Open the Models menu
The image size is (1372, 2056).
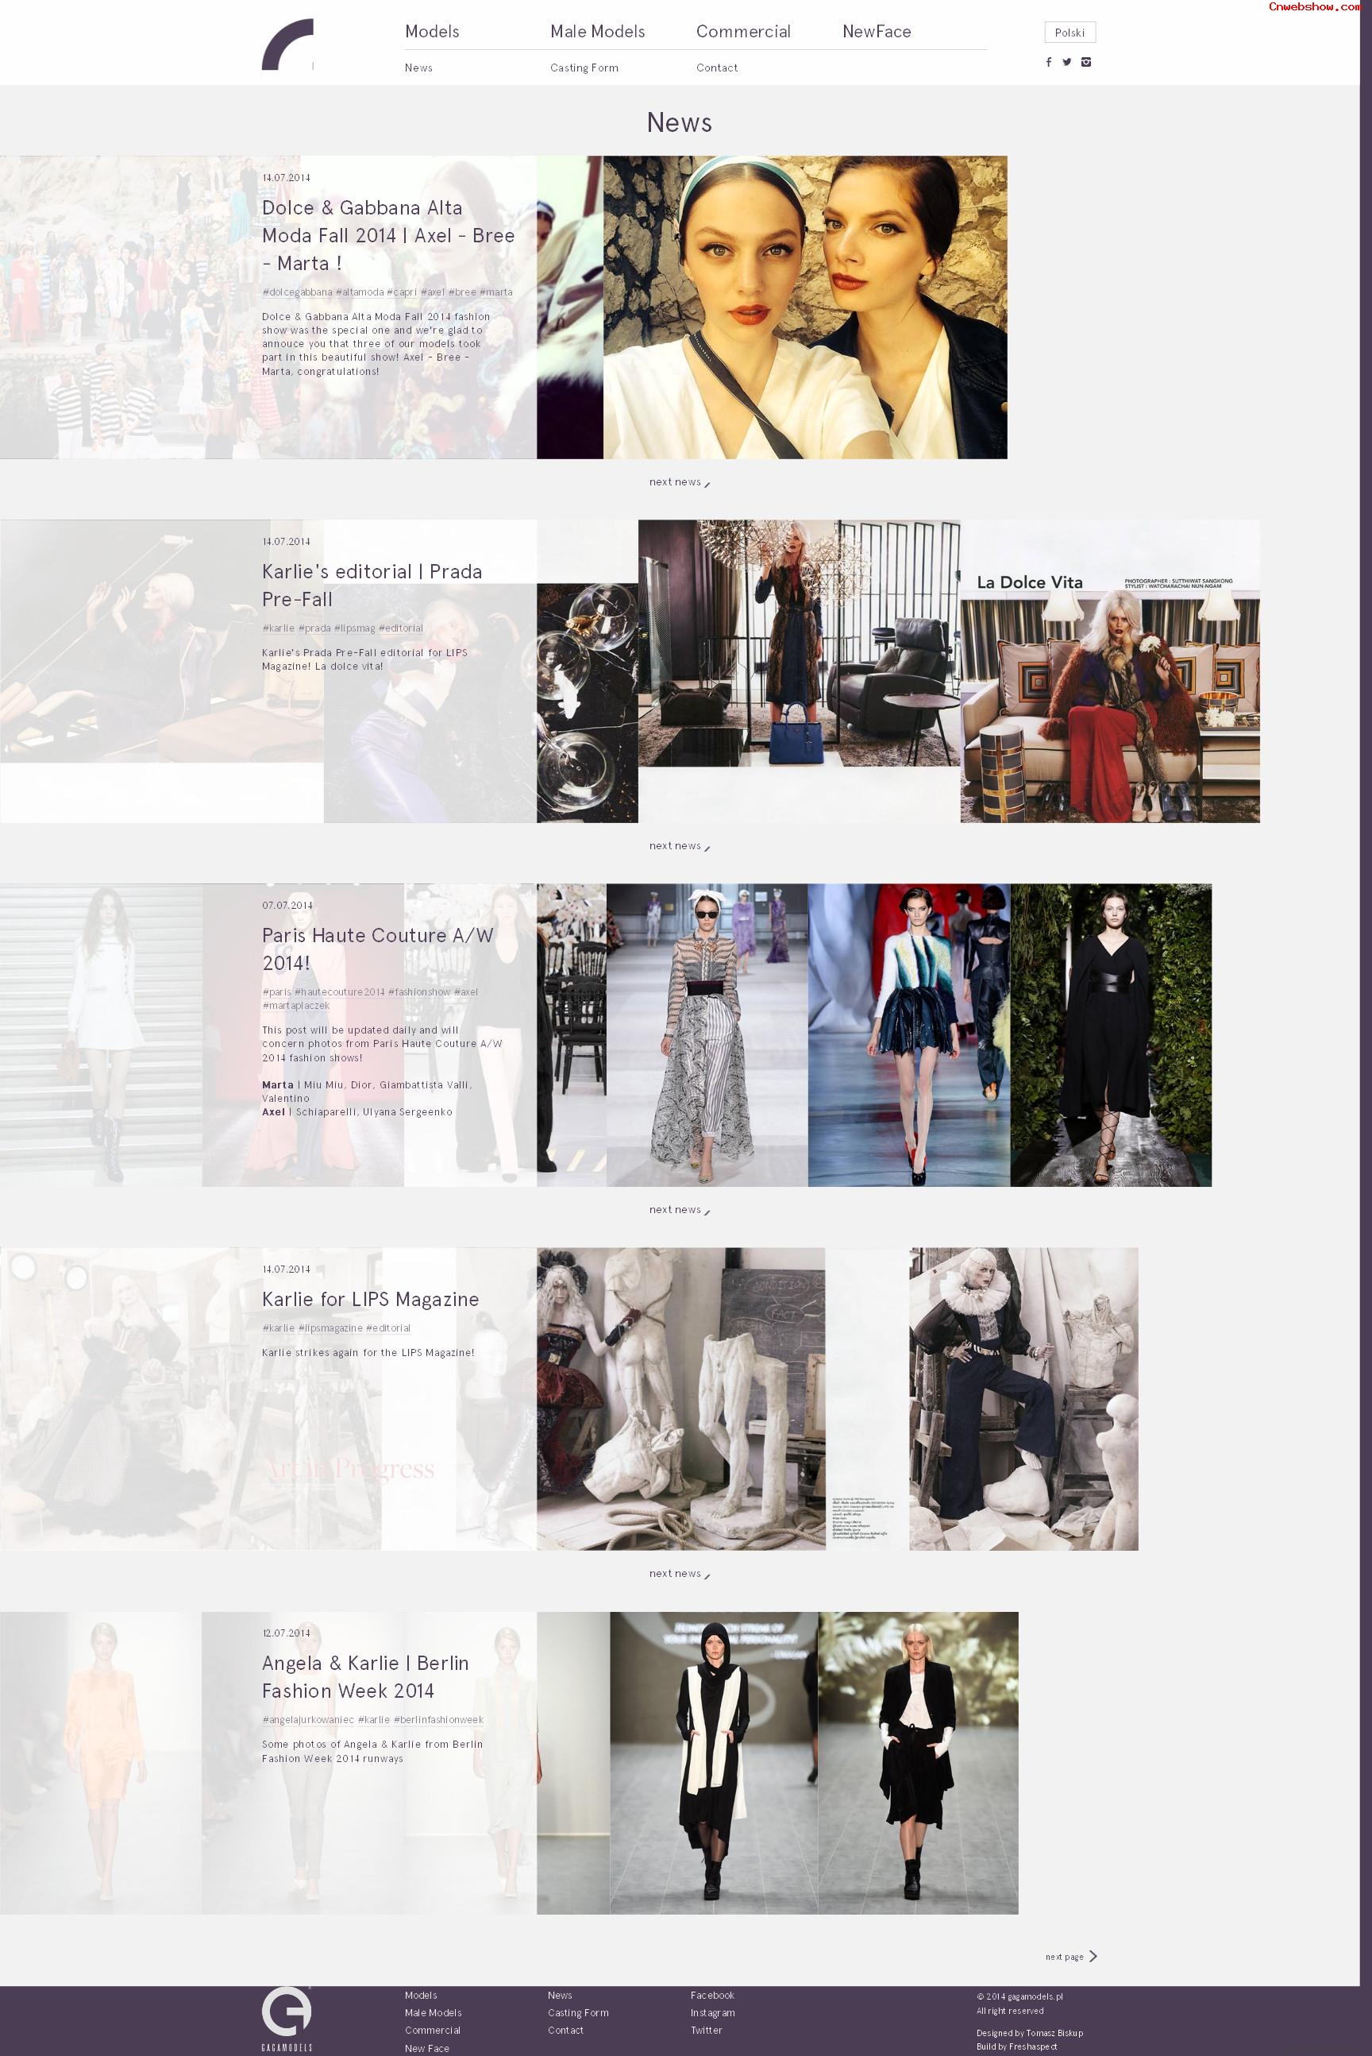coord(432,32)
